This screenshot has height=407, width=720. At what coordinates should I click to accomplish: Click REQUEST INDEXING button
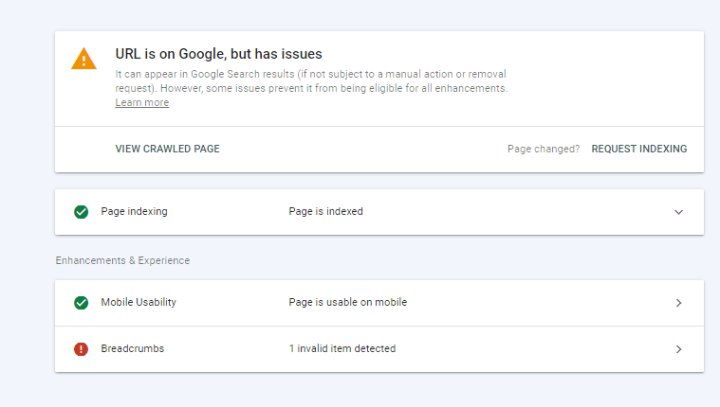click(639, 149)
